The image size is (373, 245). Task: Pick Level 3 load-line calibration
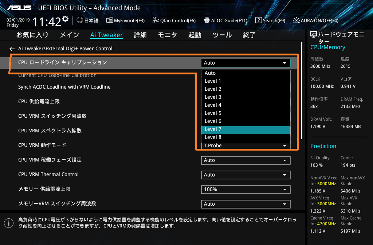point(246,97)
